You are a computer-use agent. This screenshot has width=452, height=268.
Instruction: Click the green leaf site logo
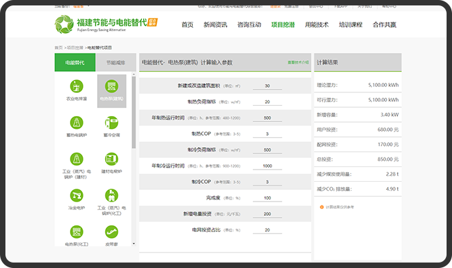pyautogui.click(x=64, y=24)
